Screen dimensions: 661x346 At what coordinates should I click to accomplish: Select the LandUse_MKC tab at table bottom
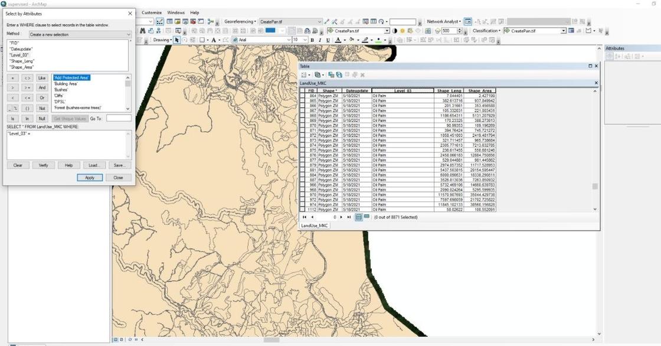coord(315,226)
